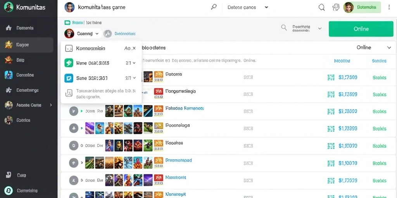
Task: Click the avatar beside komunita taes game
Action: click(x=70, y=7)
